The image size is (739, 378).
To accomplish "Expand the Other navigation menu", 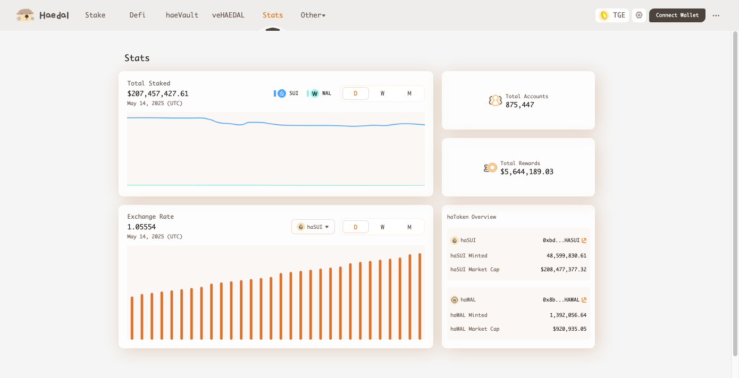I will 313,15.
